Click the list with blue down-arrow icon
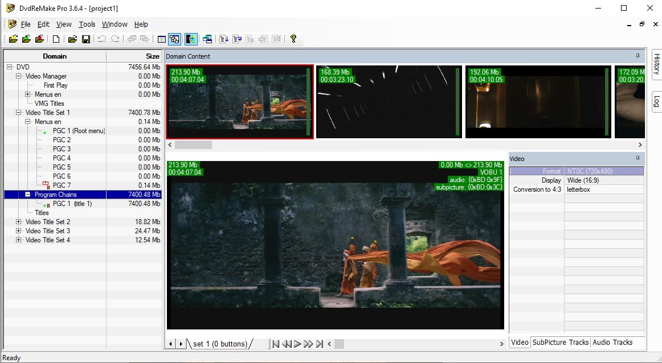 click(x=224, y=39)
